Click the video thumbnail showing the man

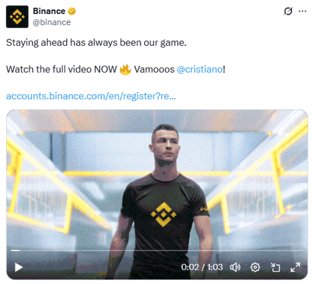(157, 194)
